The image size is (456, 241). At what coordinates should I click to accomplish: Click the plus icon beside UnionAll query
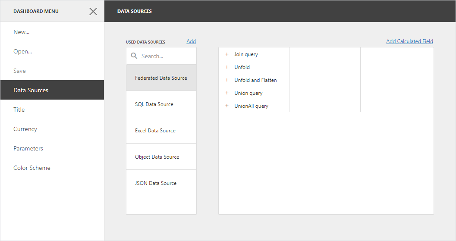[227, 106]
